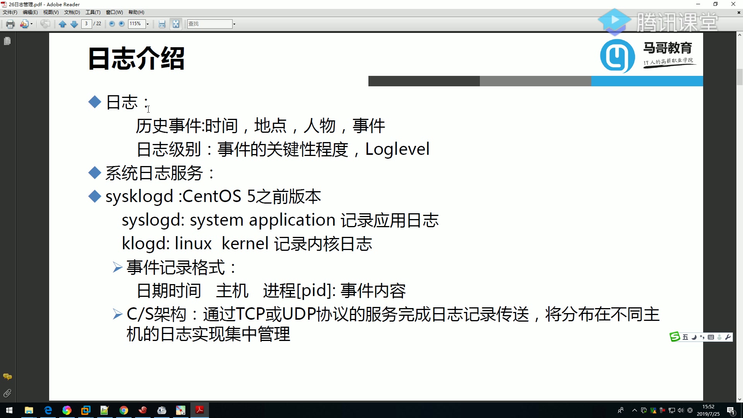Click the next page navigation arrow
743x418 pixels.
(x=74, y=24)
